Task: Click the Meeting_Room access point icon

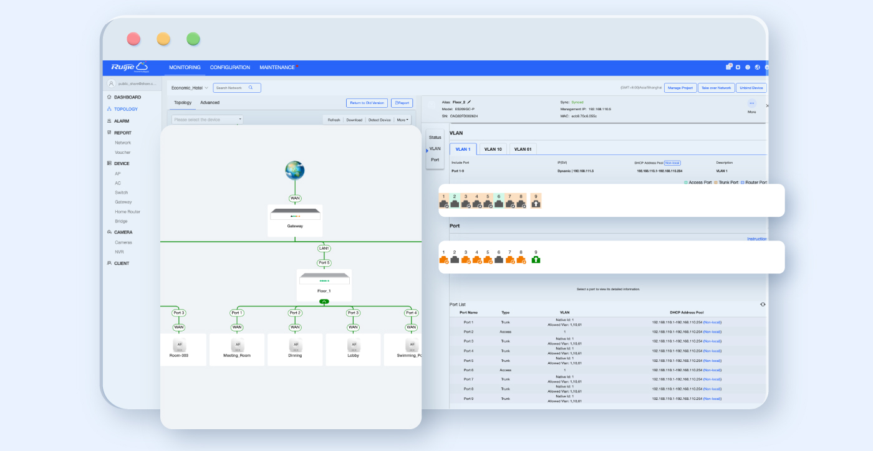Action: coord(236,346)
